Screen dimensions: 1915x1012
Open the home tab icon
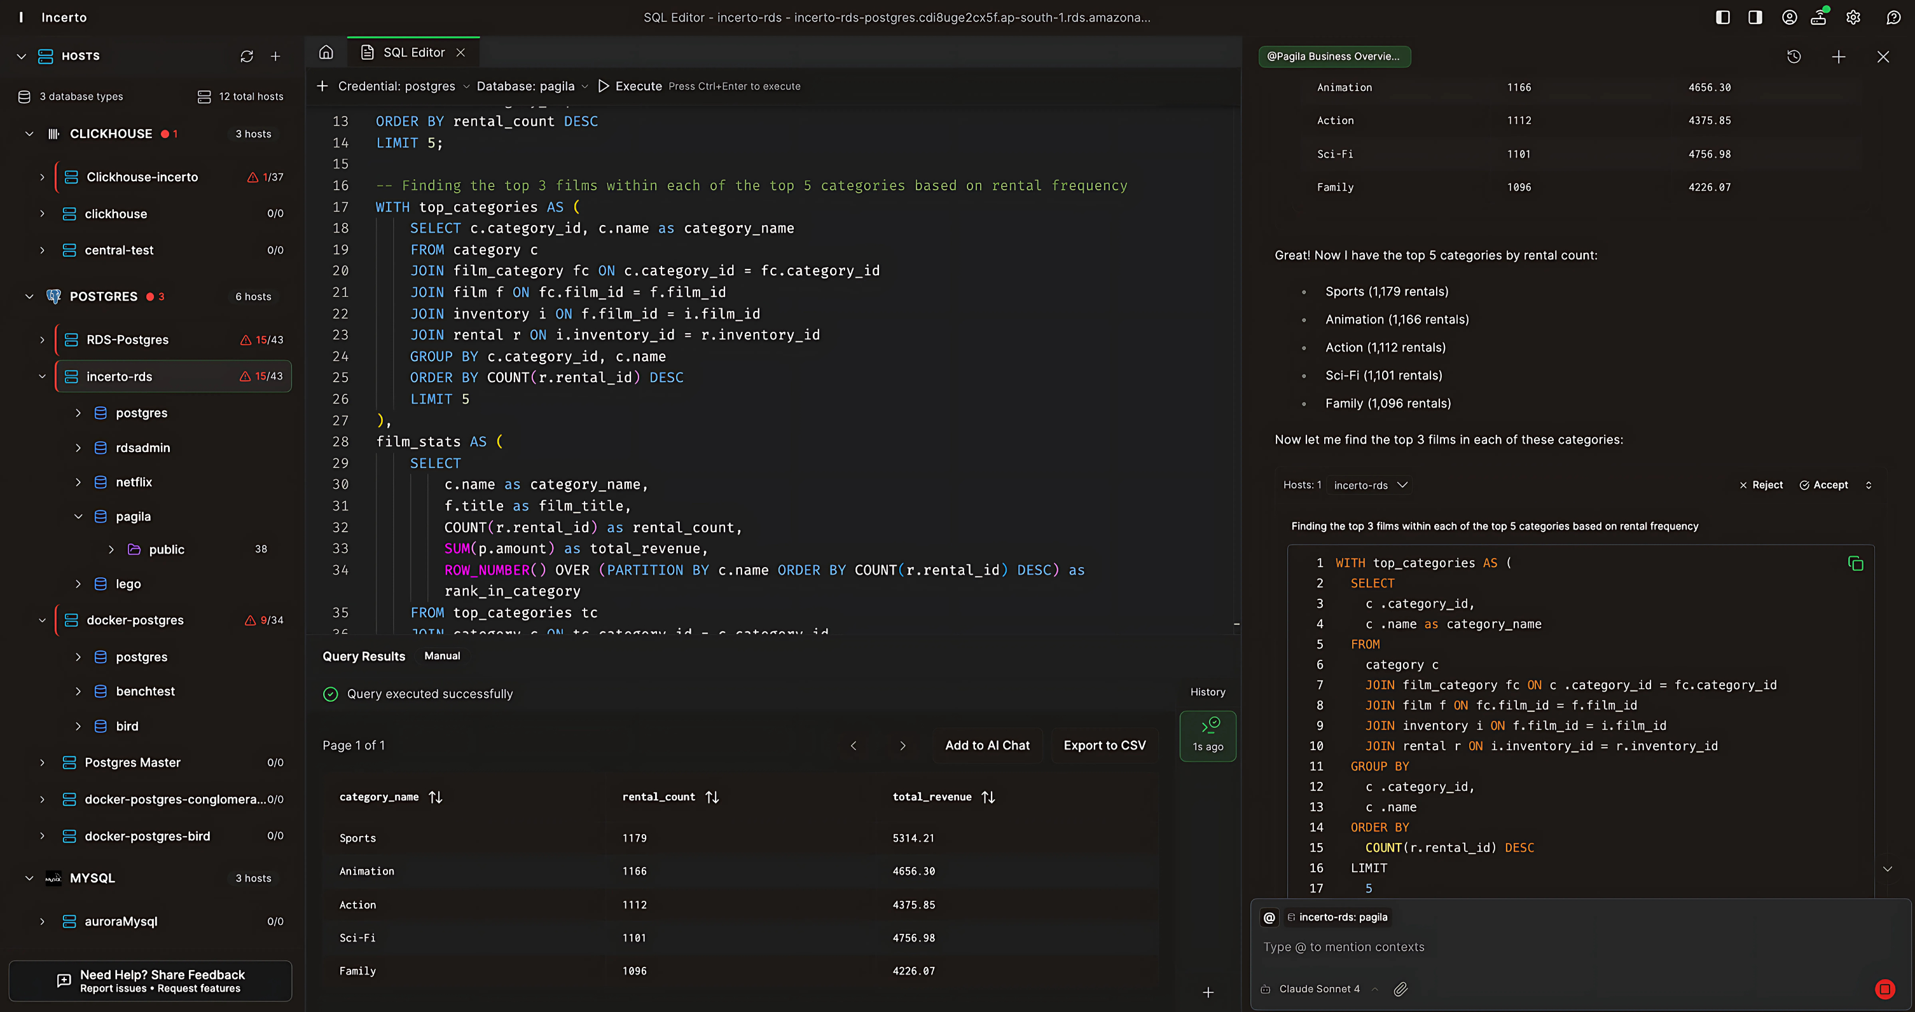coord(326,52)
